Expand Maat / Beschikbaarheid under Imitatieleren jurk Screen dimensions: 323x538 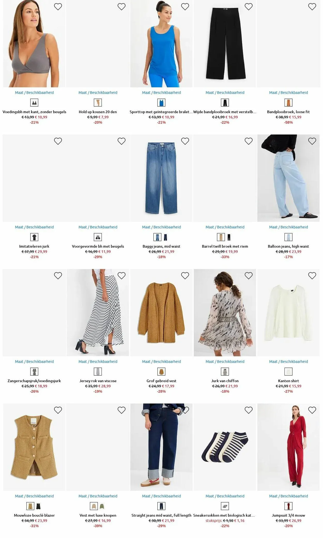(34, 227)
